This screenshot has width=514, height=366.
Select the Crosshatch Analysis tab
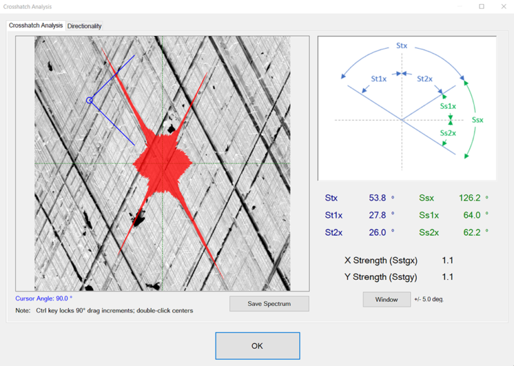coord(35,25)
